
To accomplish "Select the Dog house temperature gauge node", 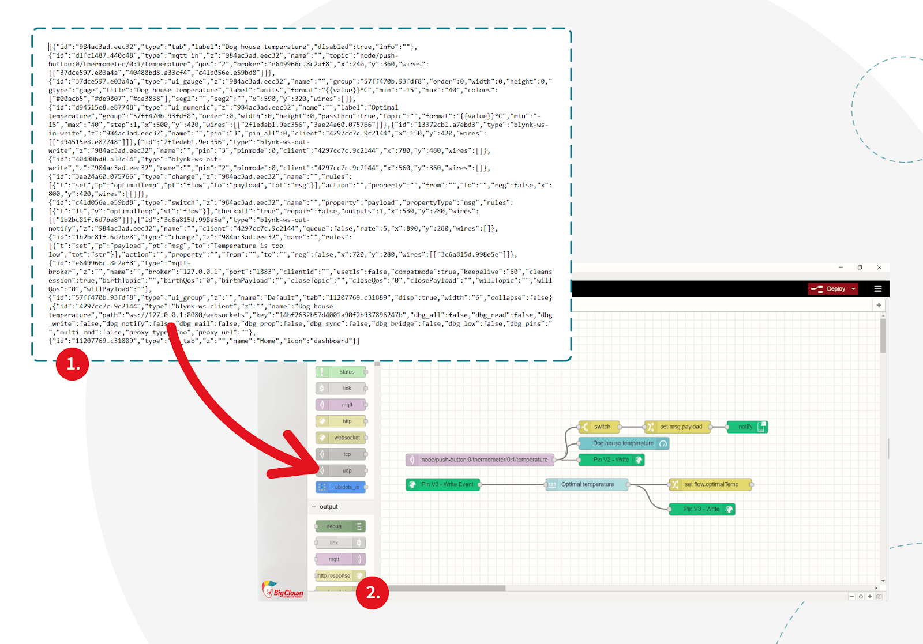I will click(624, 443).
